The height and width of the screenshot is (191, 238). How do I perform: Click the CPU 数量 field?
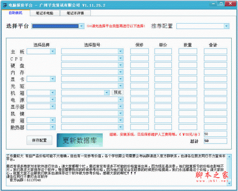point(188,58)
